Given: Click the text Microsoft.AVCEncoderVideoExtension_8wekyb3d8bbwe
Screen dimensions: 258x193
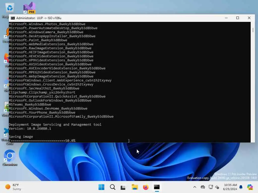Looking at the screenshot, I should [x=57, y=68].
